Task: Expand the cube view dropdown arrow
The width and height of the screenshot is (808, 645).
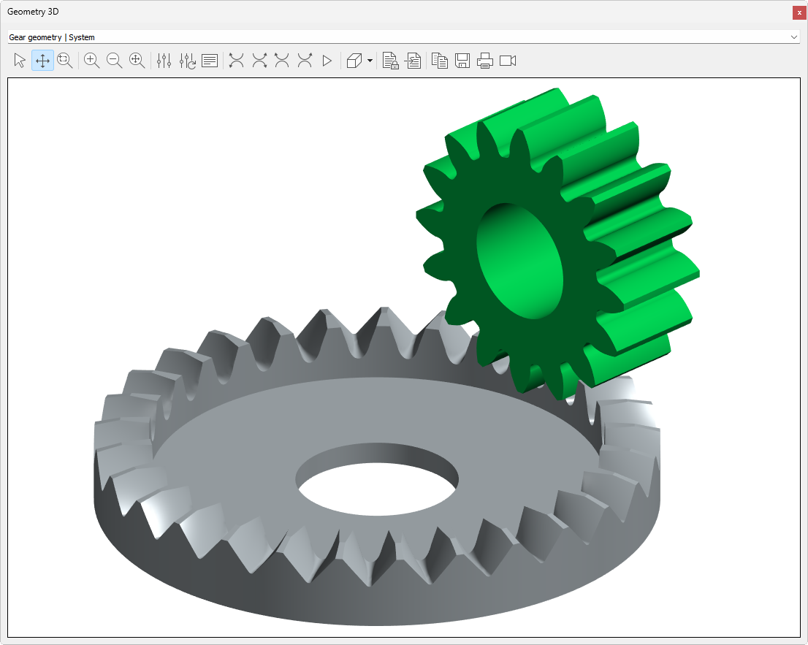Action: [x=370, y=61]
